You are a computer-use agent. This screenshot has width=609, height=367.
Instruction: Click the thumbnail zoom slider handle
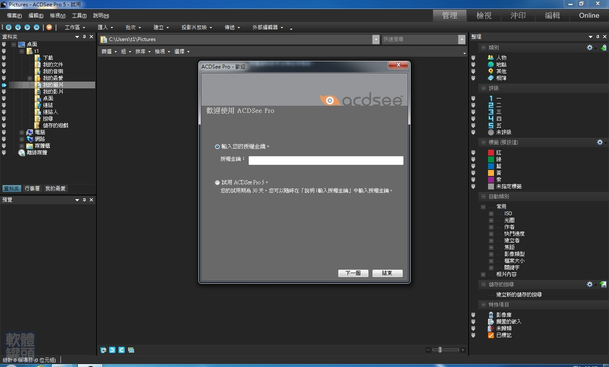coord(440,350)
